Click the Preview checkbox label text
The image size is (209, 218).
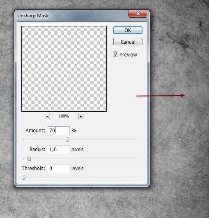click(128, 55)
